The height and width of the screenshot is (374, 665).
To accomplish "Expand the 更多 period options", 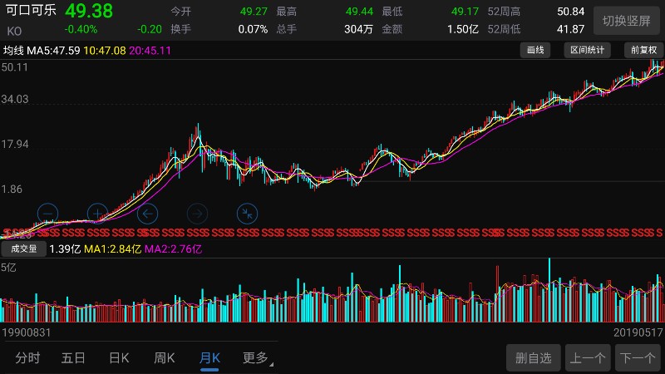I will click(x=257, y=358).
